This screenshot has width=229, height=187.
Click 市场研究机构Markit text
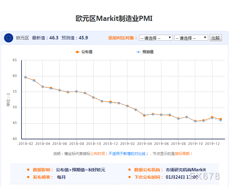coord(186,170)
